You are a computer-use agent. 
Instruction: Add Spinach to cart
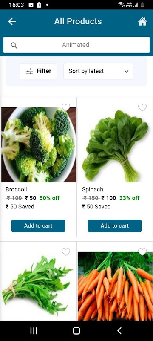tap(115, 226)
